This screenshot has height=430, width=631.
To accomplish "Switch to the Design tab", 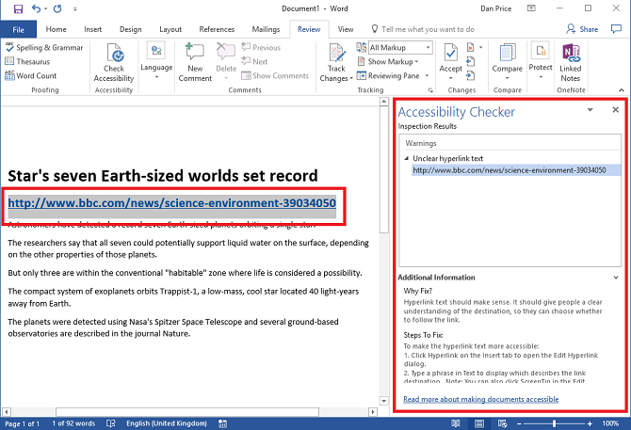I will click(130, 29).
